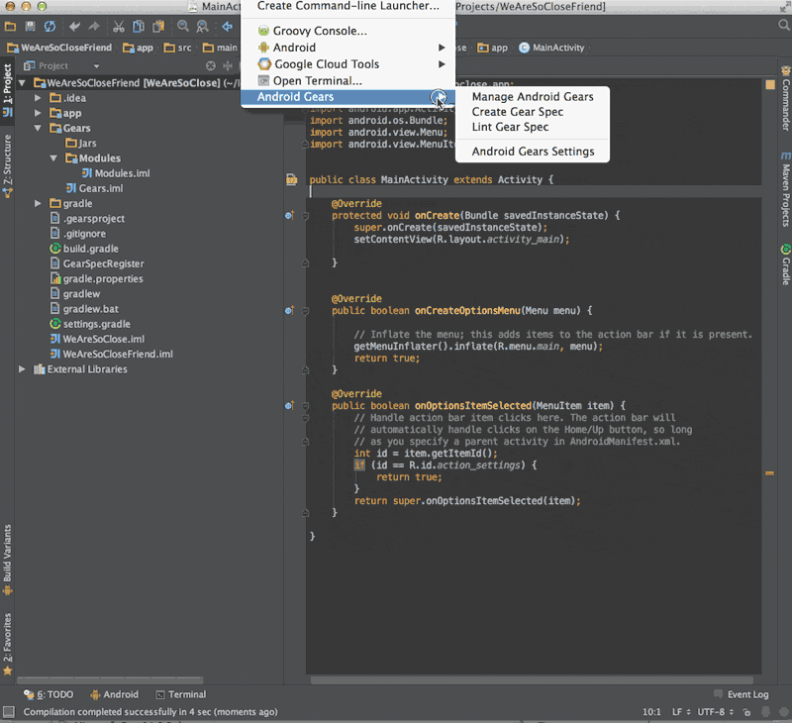Open search everywhere magnifier at top right

(783, 26)
